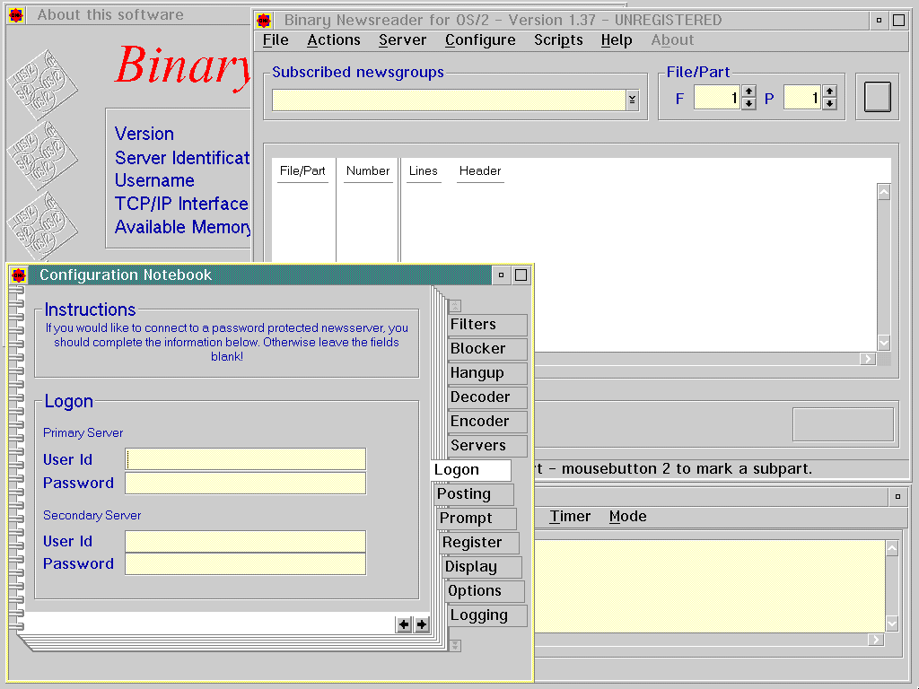The height and width of the screenshot is (689, 919).
Task: Click Secondary Server Password field
Action: [x=246, y=564]
